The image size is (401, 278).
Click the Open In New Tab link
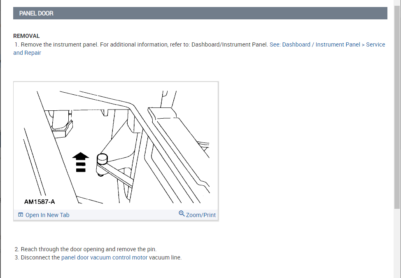47,215
